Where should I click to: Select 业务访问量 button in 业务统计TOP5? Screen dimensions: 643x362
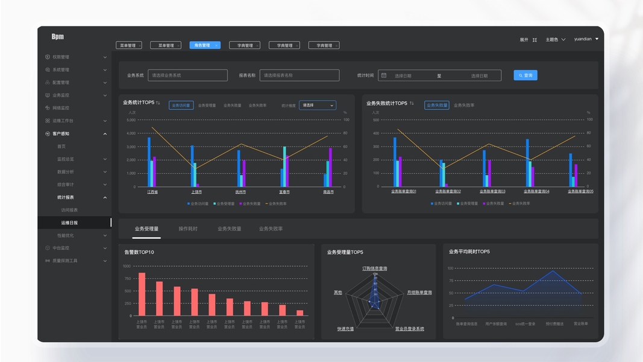181,106
